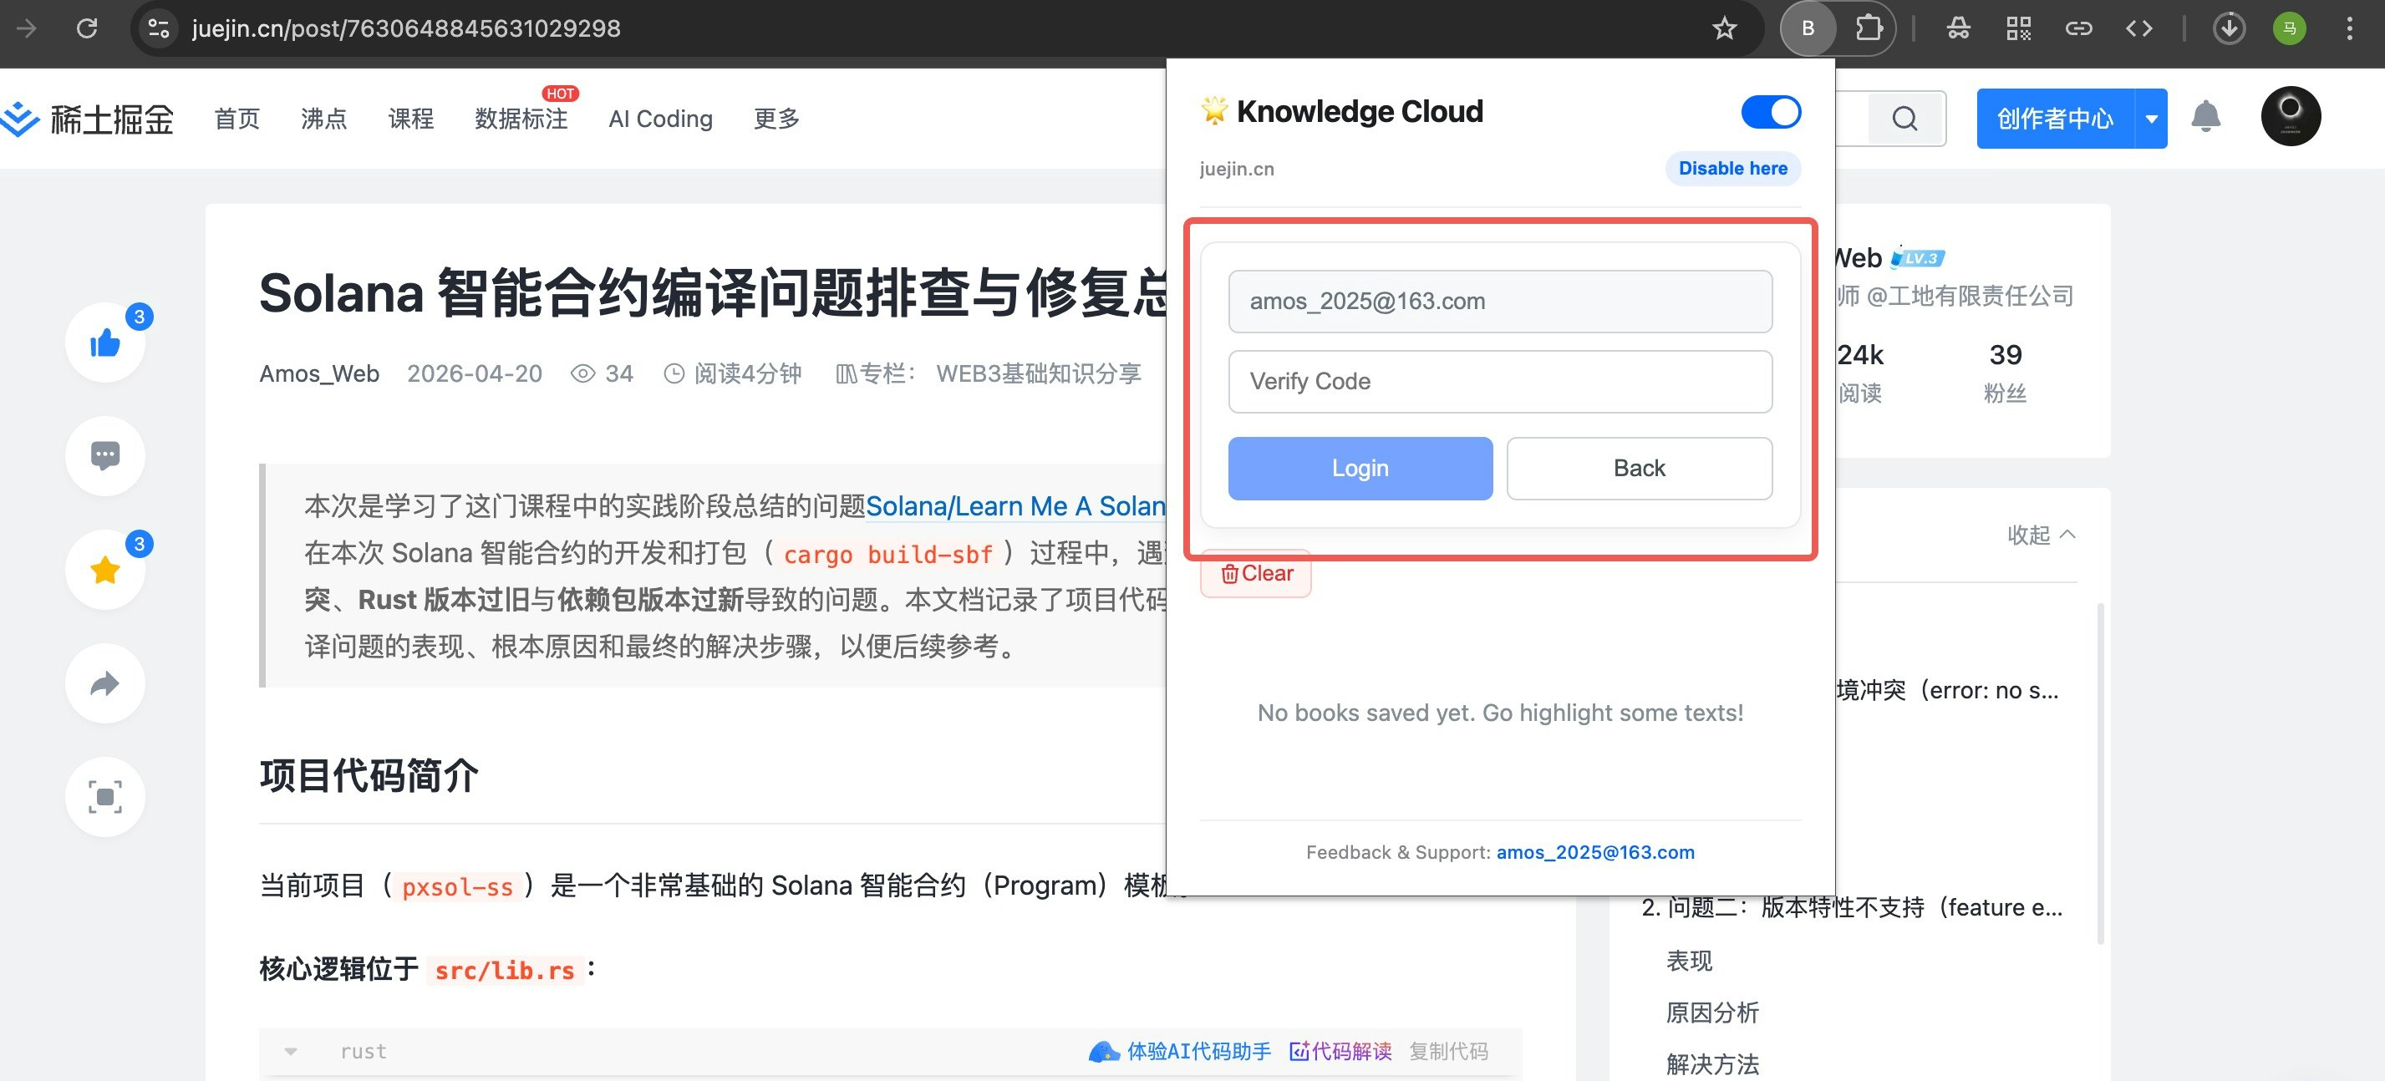Viewport: 2385px width, 1081px height.
Task: Open the WEB3基础知识分享 column link
Action: point(1038,374)
